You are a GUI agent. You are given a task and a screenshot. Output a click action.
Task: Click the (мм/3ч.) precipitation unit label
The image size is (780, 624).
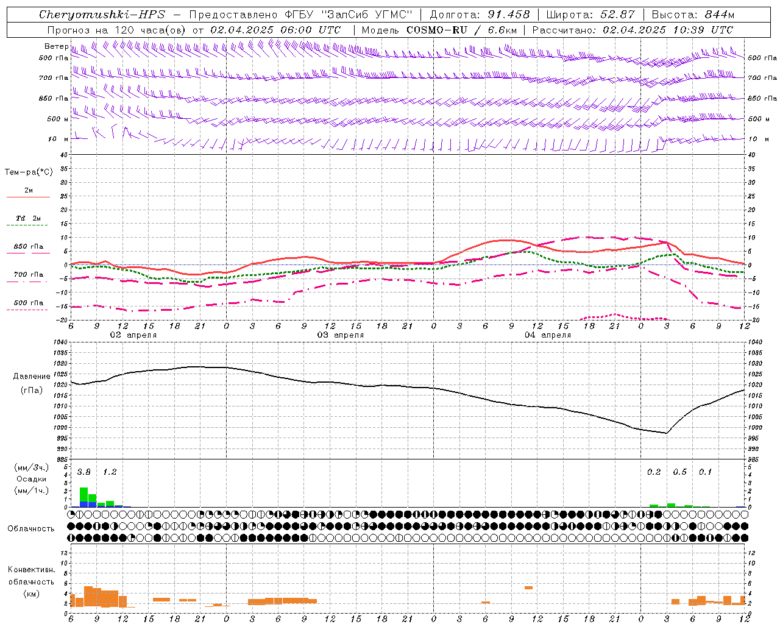(x=31, y=467)
